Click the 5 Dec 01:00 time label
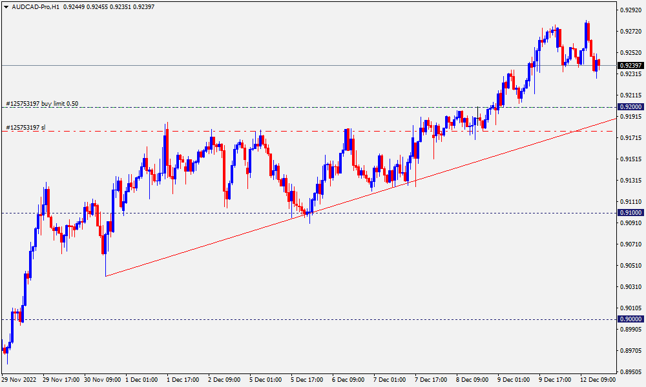646x387 pixels. [x=266, y=380]
